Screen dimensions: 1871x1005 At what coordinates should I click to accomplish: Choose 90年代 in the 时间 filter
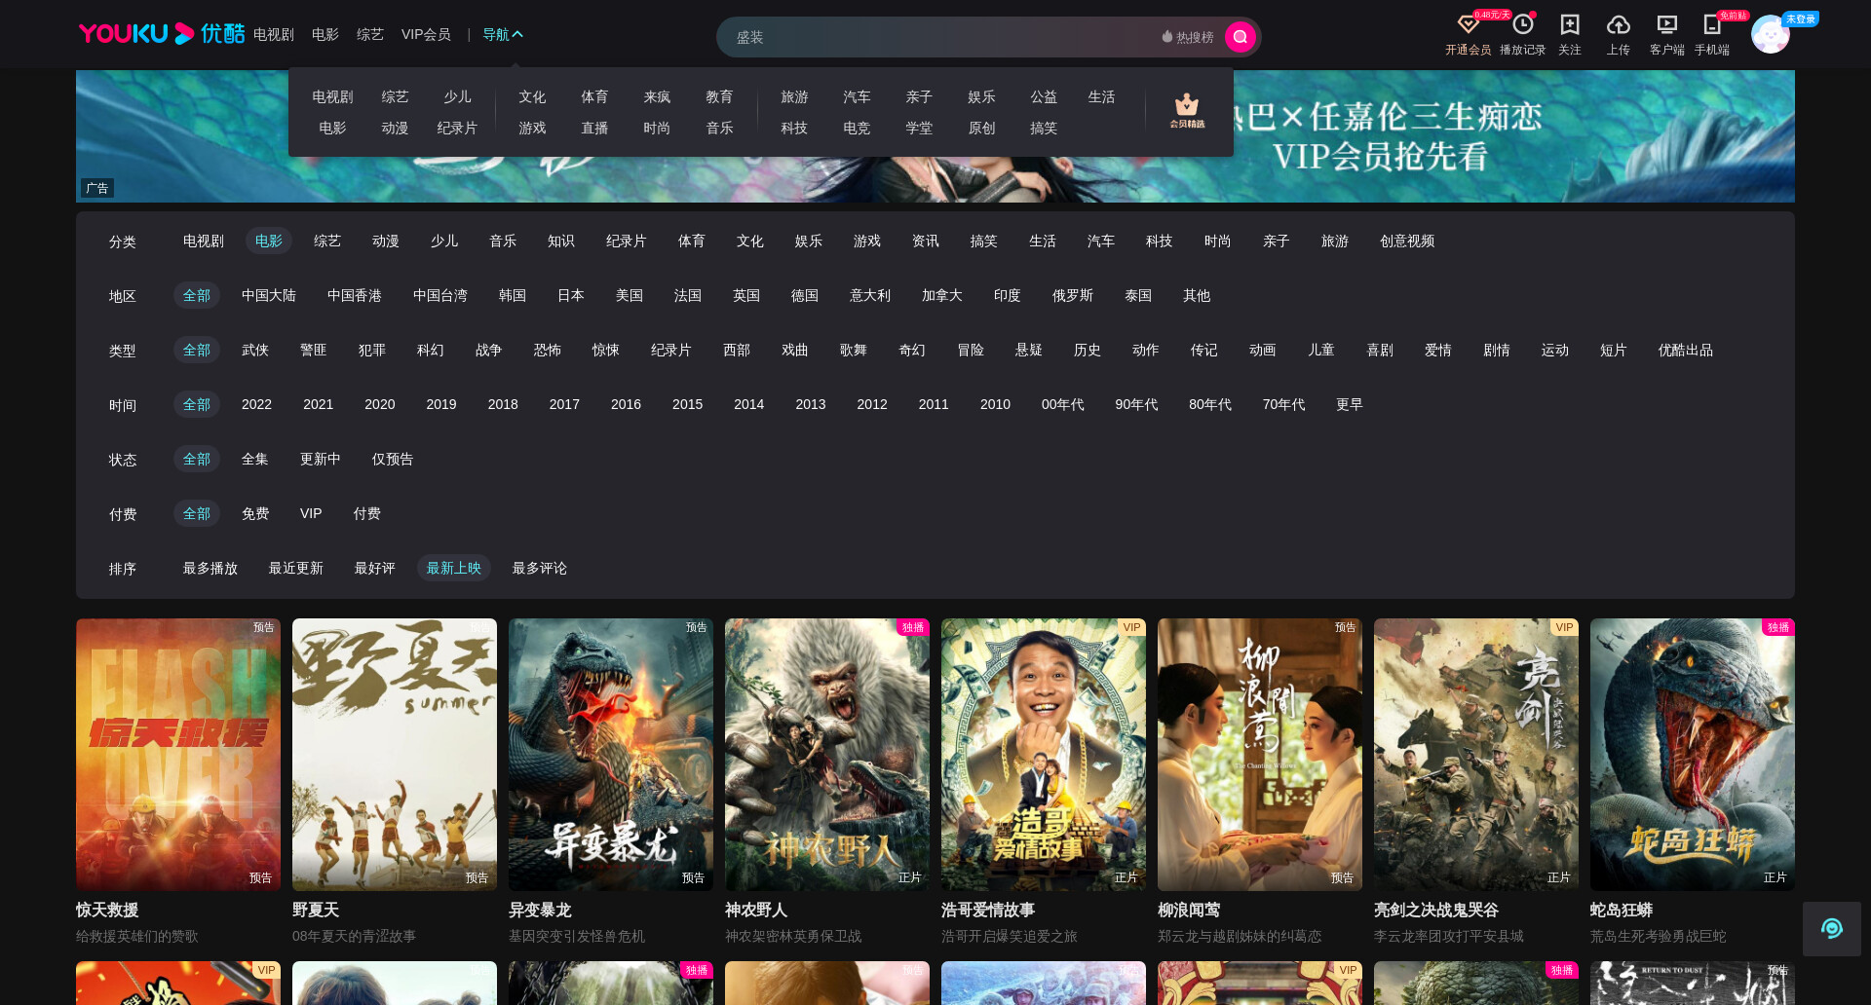point(1136,404)
